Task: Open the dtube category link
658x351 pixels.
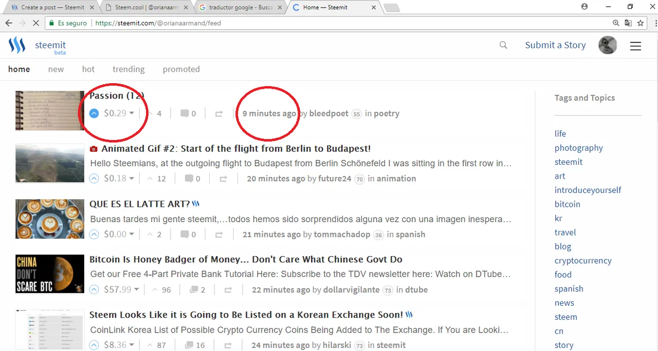Action: tap(416, 289)
